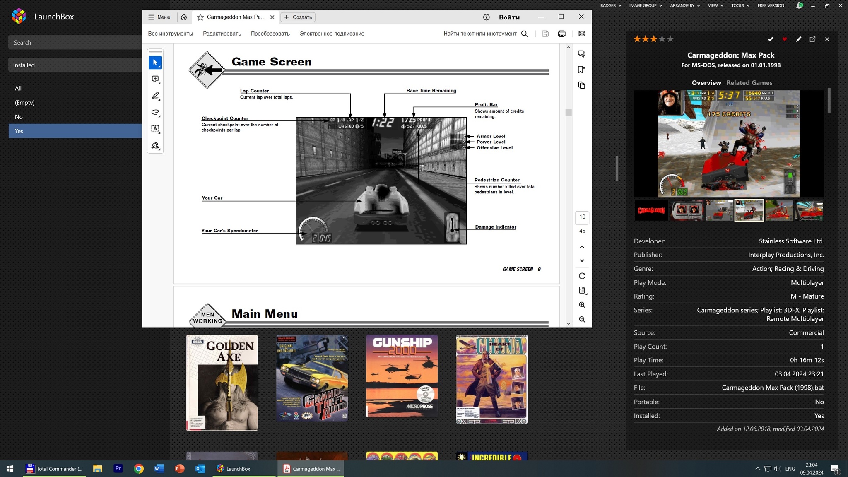Set rating to four stars

click(662, 39)
